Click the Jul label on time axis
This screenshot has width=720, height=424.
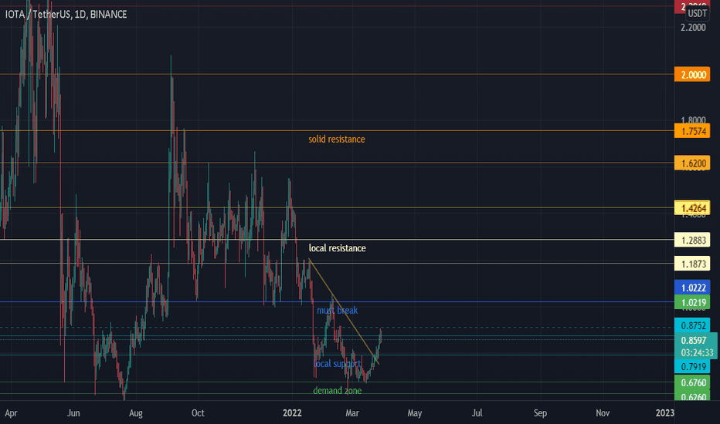pyautogui.click(x=477, y=413)
